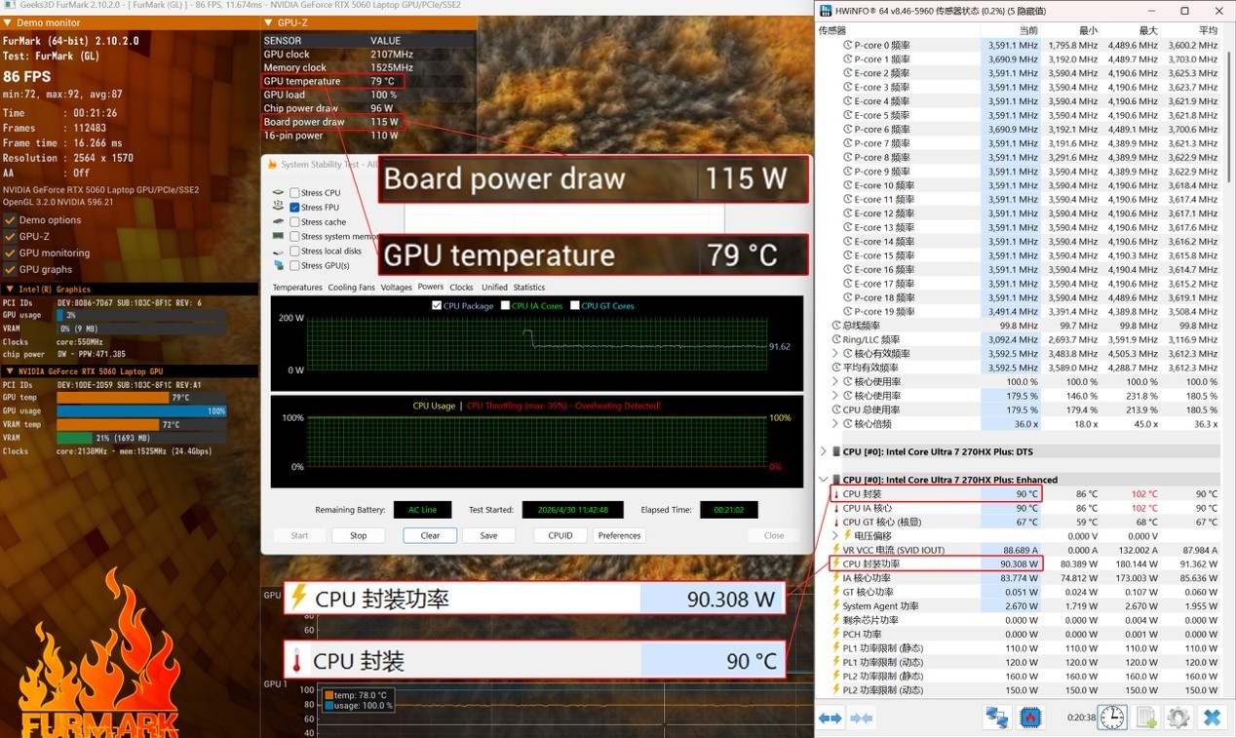Uncheck Stress FPU checkbox

294,208
